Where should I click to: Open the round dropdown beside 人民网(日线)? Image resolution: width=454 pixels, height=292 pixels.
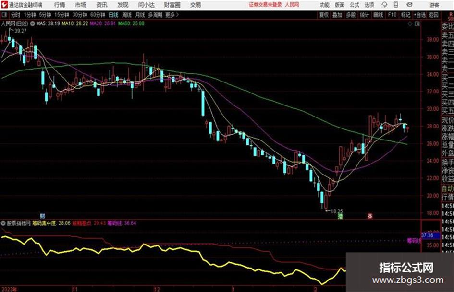pyautogui.click(x=33, y=23)
